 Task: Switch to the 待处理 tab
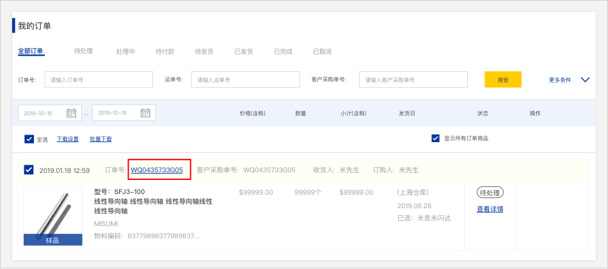[83, 51]
